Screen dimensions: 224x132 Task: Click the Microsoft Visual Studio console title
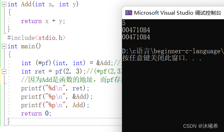[x=178, y=13]
